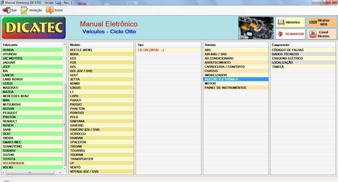Click Fabricante horizontal scroll right arrow
338x182 pixels.
coord(60,172)
